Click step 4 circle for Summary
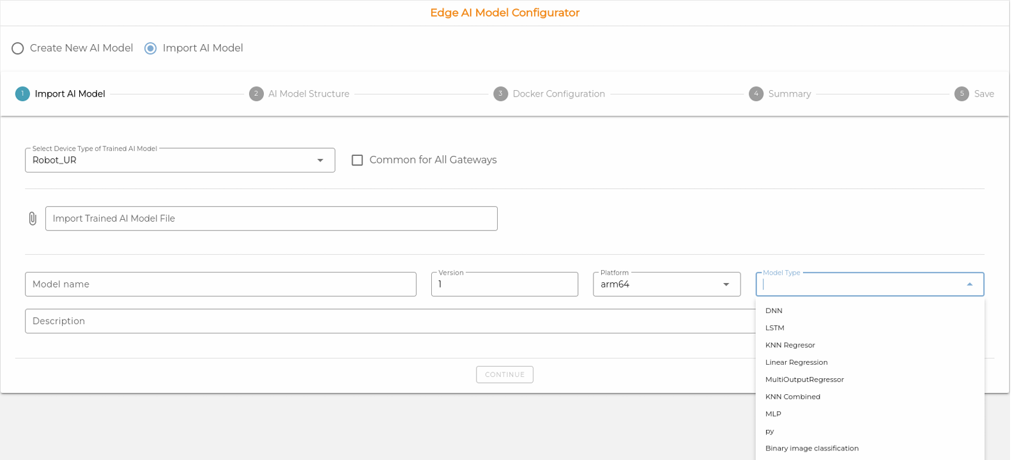1012x460 pixels. pyautogui.click(x=756, y=94)
